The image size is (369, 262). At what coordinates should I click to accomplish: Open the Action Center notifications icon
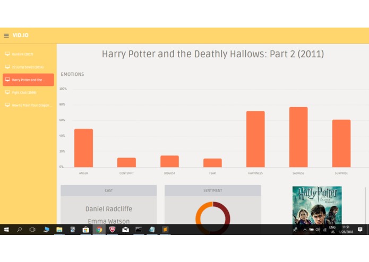click(x=360, y=230)
